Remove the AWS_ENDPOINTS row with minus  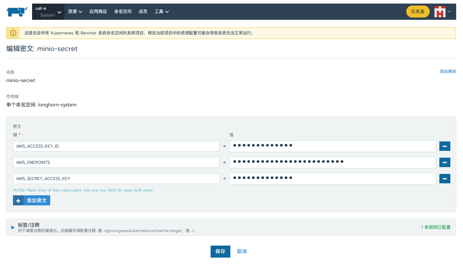tap(445, 163)
